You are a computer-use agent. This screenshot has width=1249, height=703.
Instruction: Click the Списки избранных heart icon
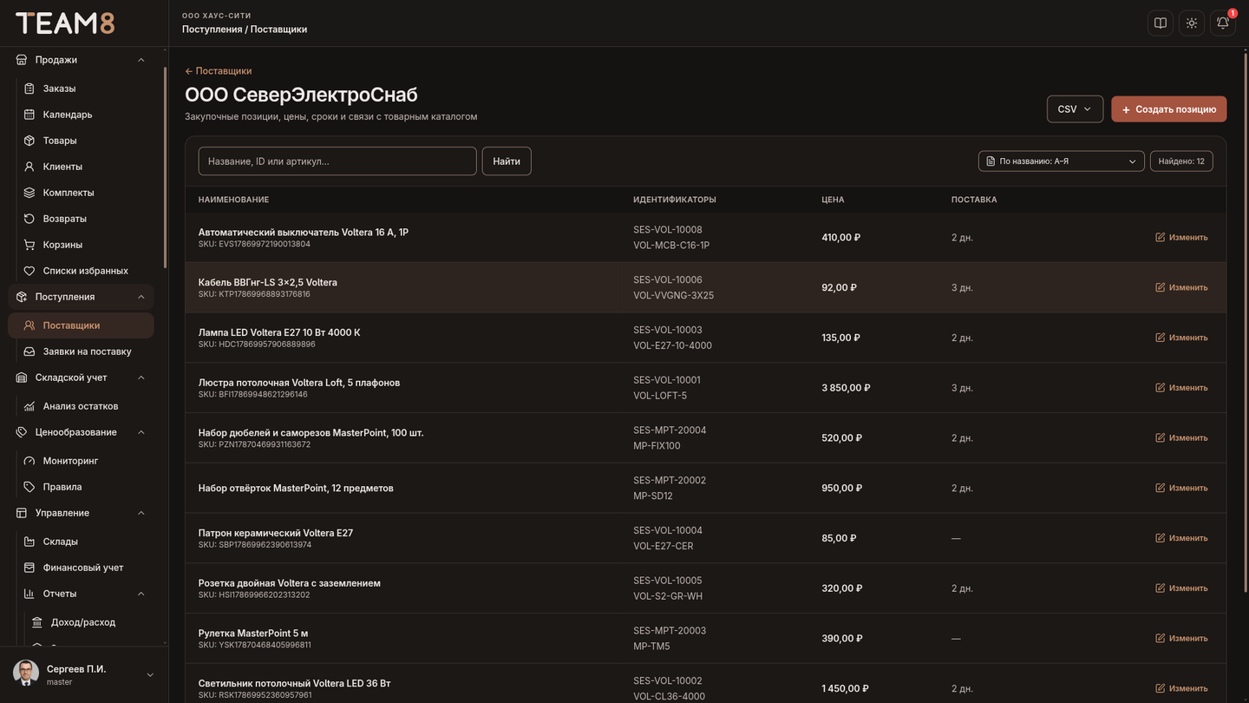(x=29, y=271)
